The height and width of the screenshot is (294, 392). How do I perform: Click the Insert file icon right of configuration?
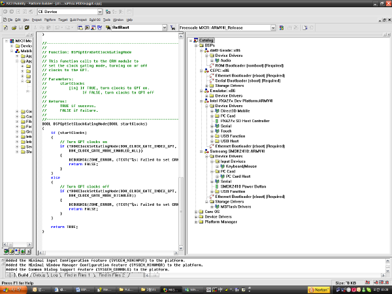point(305,27)
